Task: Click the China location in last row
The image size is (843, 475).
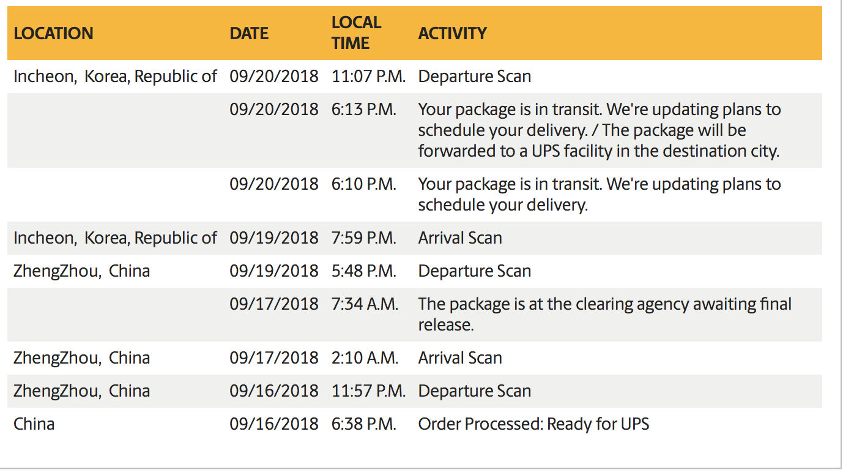Action: [x=34, y=424]
